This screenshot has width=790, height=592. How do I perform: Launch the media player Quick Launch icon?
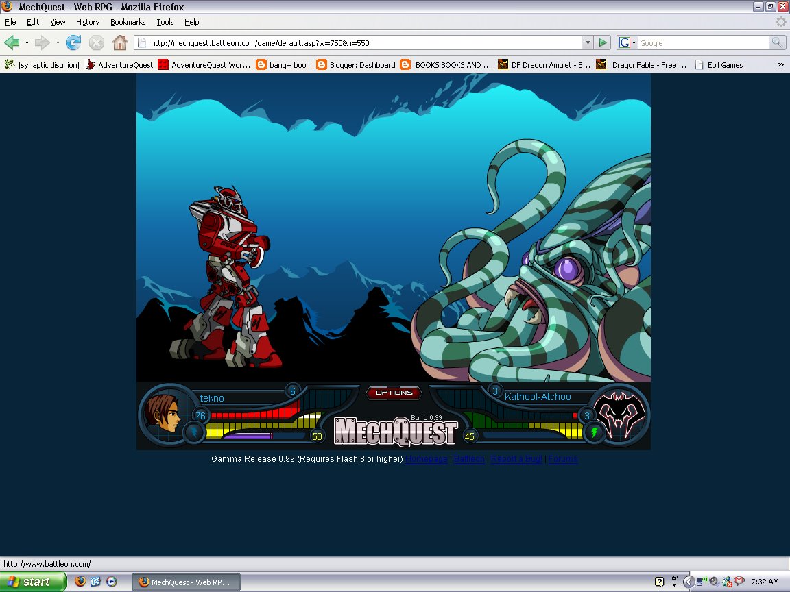(x=111, y=582)
